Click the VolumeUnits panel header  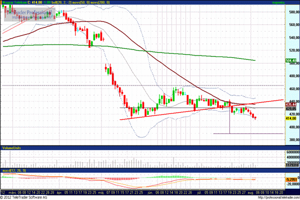pos(13,148)
